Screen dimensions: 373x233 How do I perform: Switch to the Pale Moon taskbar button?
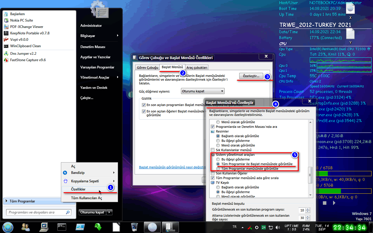point(153,227)
